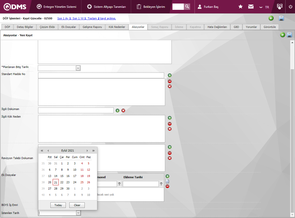Click Standart Madde No text input

click(x=101, y=75)
